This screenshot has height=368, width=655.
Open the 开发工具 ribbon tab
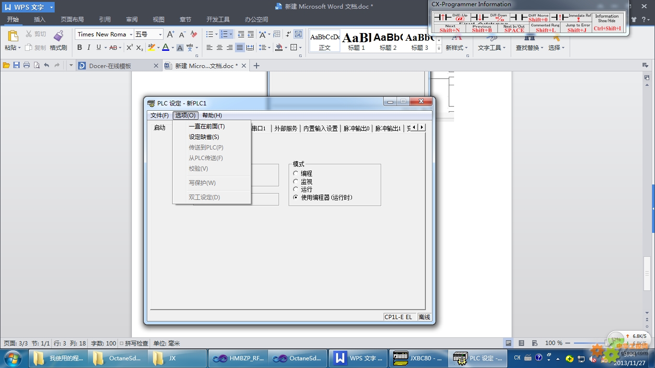(x=218, y=19)
